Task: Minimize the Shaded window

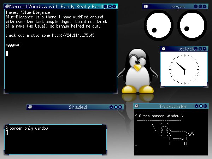Action: click(111, 107)
